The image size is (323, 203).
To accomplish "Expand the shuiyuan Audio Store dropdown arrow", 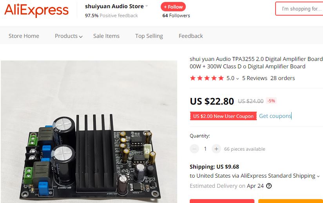I will coord(147,6).
